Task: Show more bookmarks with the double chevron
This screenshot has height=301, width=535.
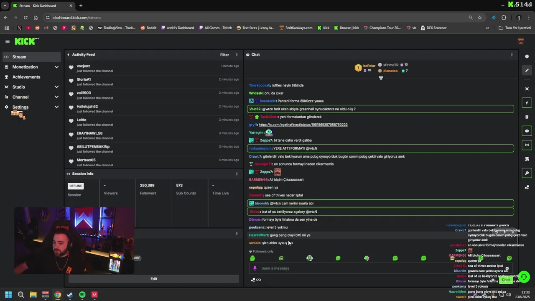Action: 487,28
